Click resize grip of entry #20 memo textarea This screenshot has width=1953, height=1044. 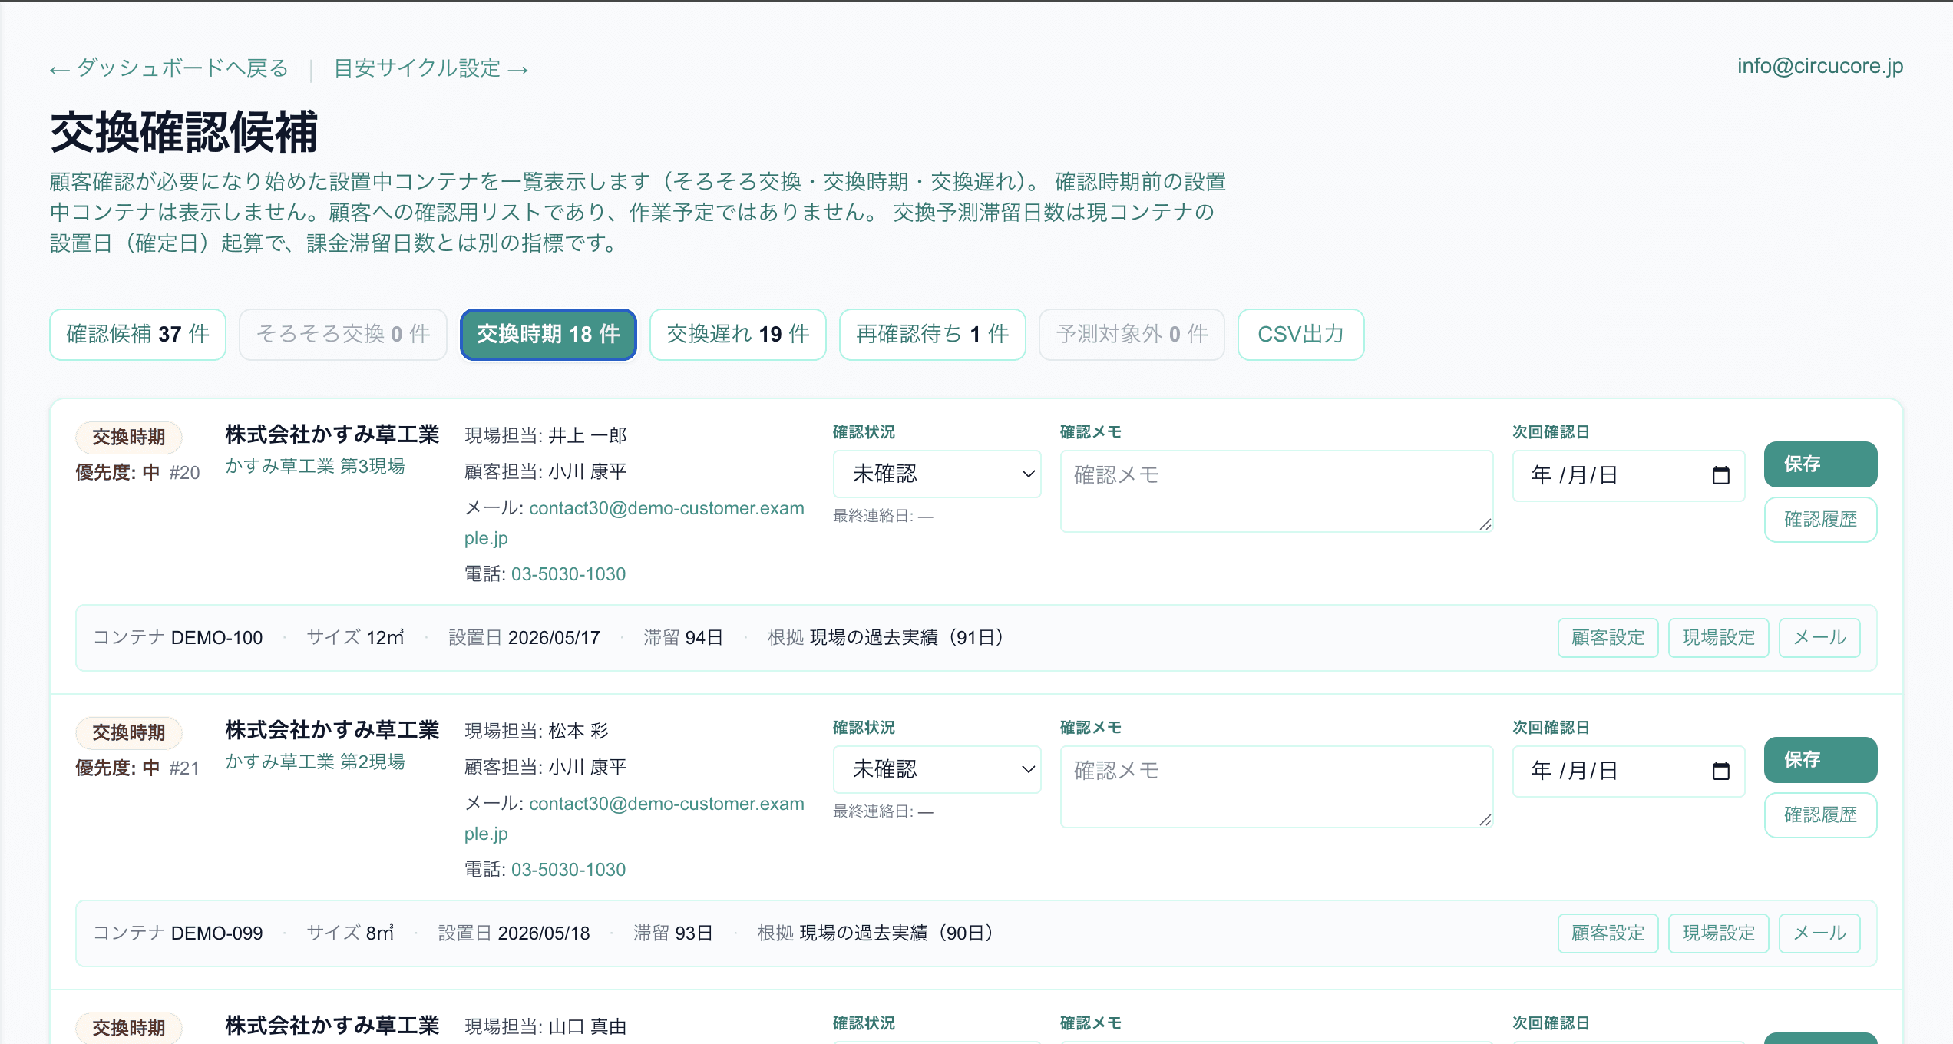(x=1485, y=524)
